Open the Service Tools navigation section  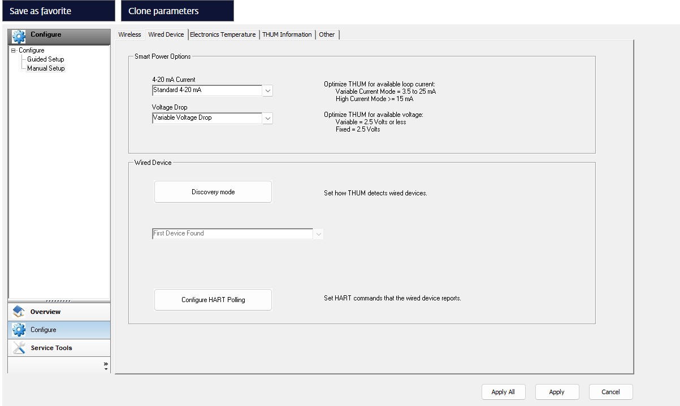click(x=59, y=348)
